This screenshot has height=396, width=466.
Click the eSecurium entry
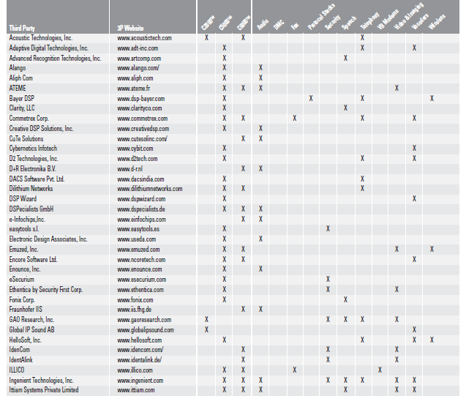click(x=22, y=280)
